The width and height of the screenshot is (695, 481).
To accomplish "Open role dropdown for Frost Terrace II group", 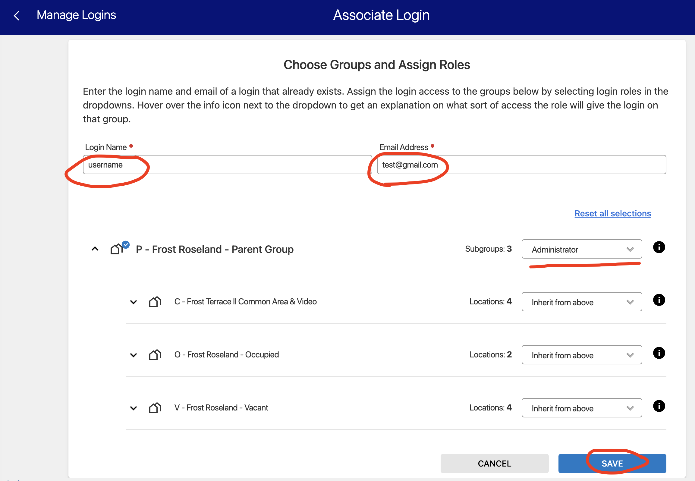I will coord(581,302).
